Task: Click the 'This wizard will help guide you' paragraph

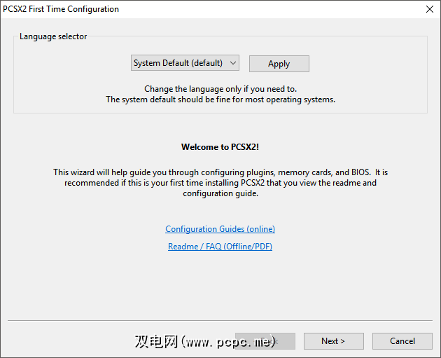Action: tap(220, 183)
